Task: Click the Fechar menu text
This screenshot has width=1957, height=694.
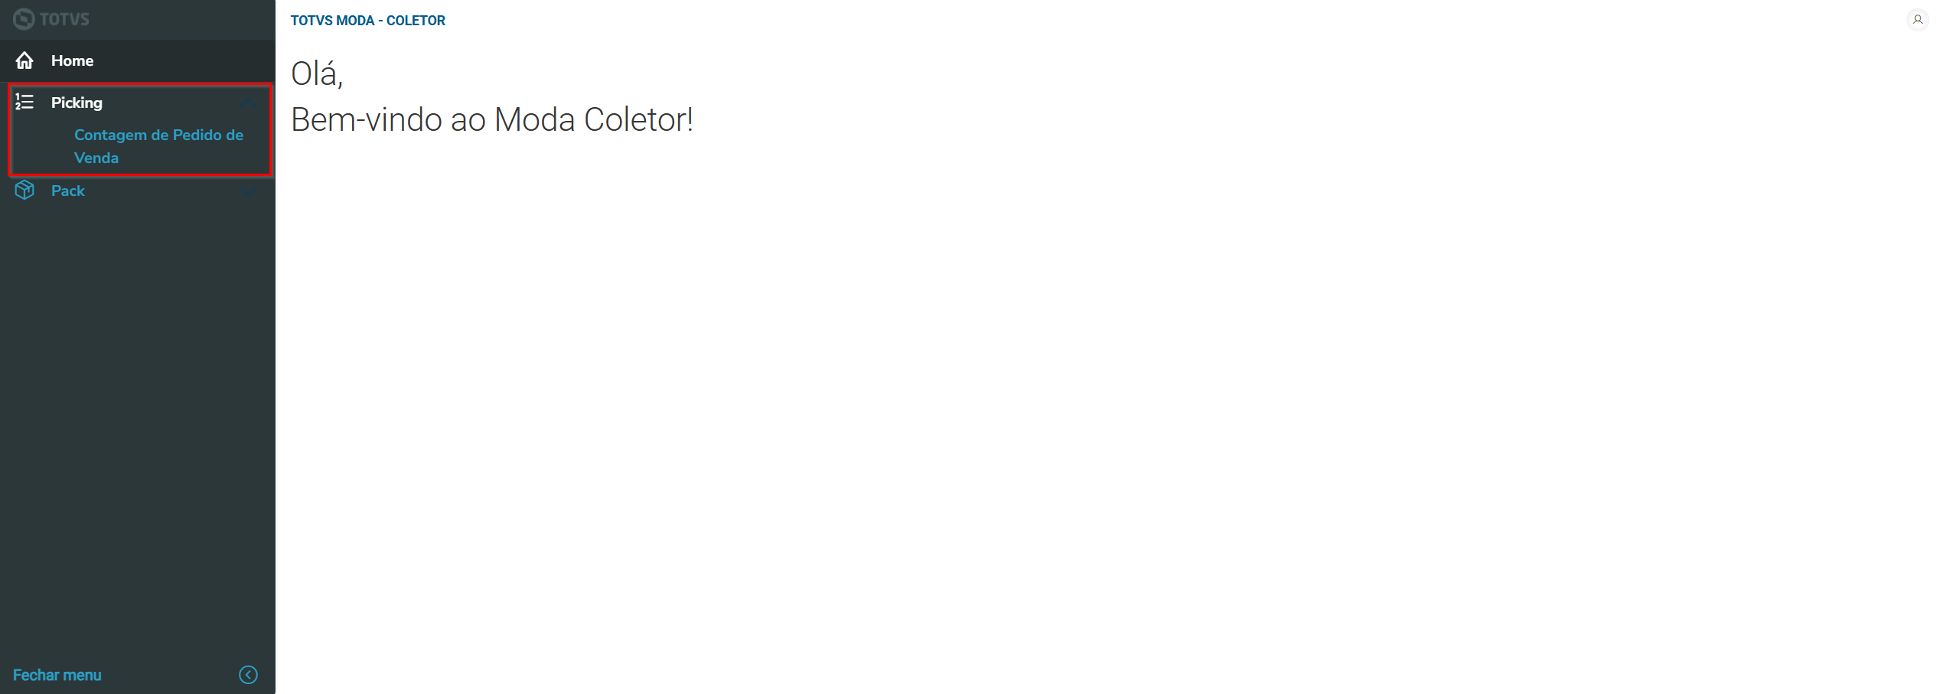Action: pos(57,675)
